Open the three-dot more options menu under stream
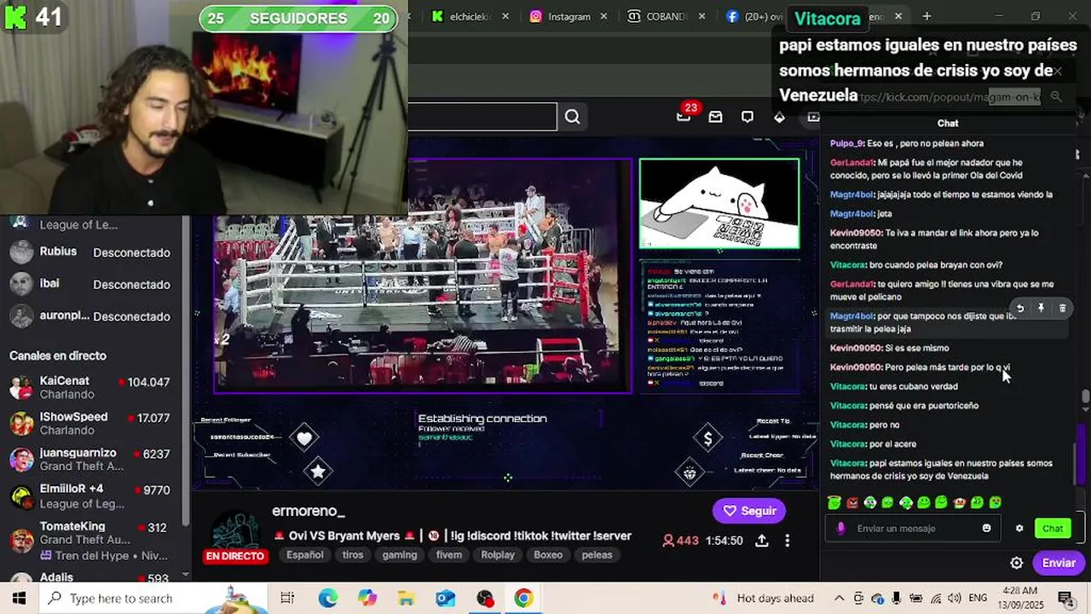 click(788, 541)
